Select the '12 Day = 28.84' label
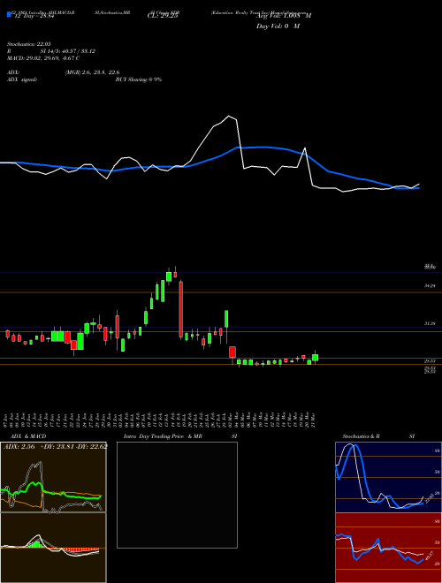Screen dimensions: 442x583 pos(34,17)
